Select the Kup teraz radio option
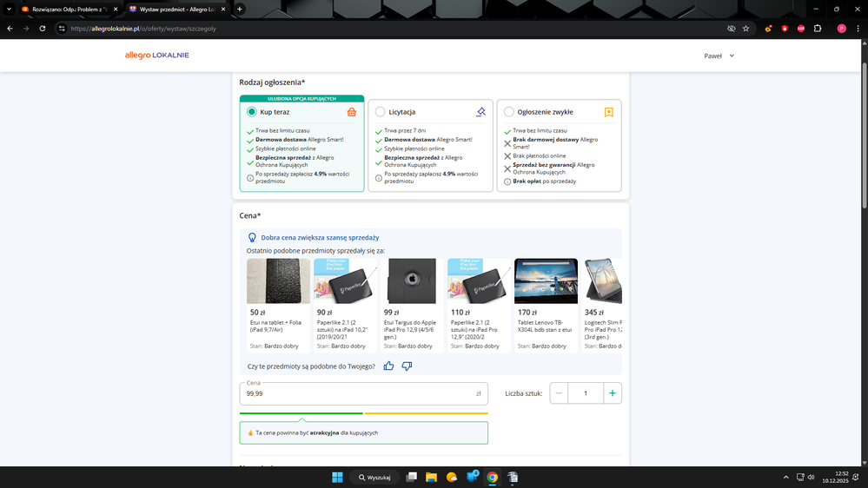The width and height of the screenshot is (868, 488). pos(252,112)
